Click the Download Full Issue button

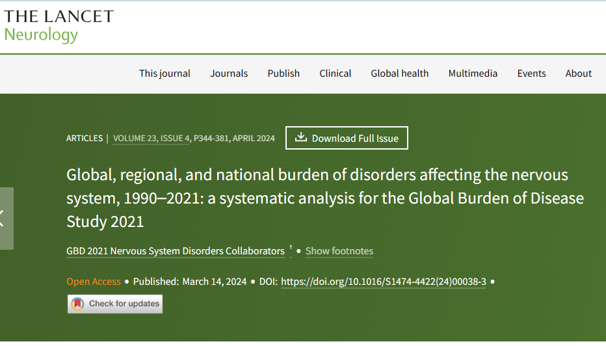[x=347, y=138]
